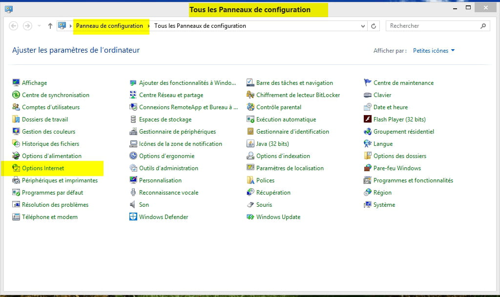Open the Outils d'administration link
Viewport: 500px width, 297px height.
coord(168,168)
